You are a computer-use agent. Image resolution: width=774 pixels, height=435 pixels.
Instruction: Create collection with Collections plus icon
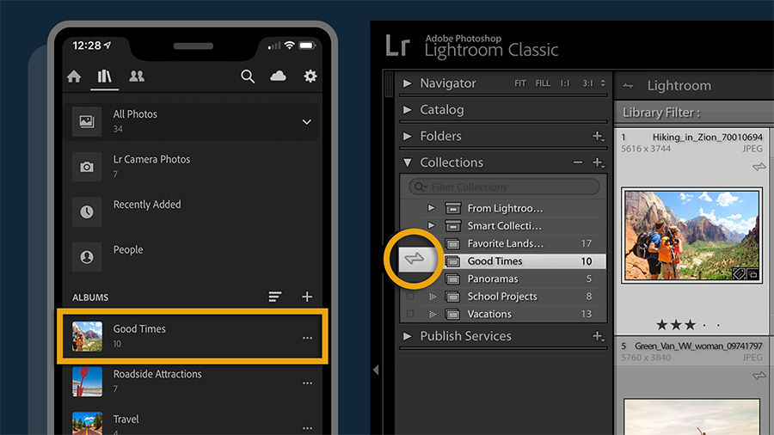coord(599,162)
